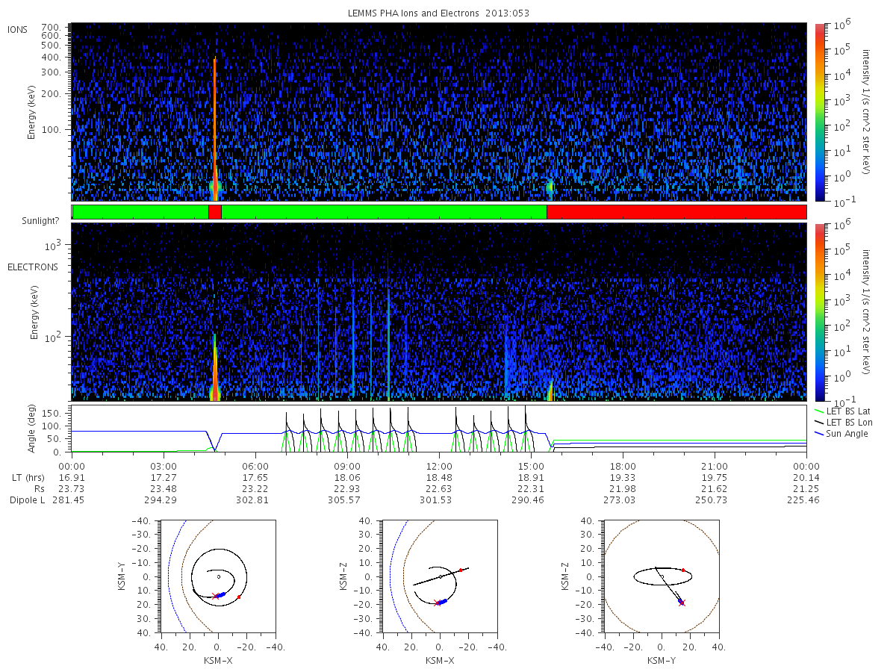Click the red dot in KSM-X/KSM-Y plot

tap(238, 597)
